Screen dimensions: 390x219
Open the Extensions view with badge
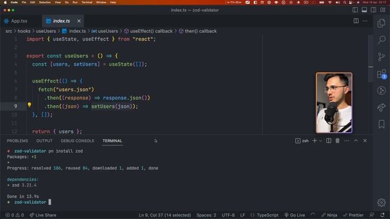pyautogui.click(x=381, y=74)
